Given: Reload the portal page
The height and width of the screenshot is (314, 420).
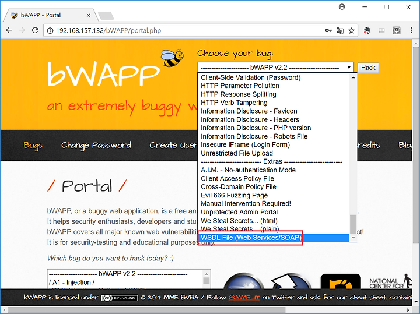Looking at the screenshot, I should [x=35, y=30].
